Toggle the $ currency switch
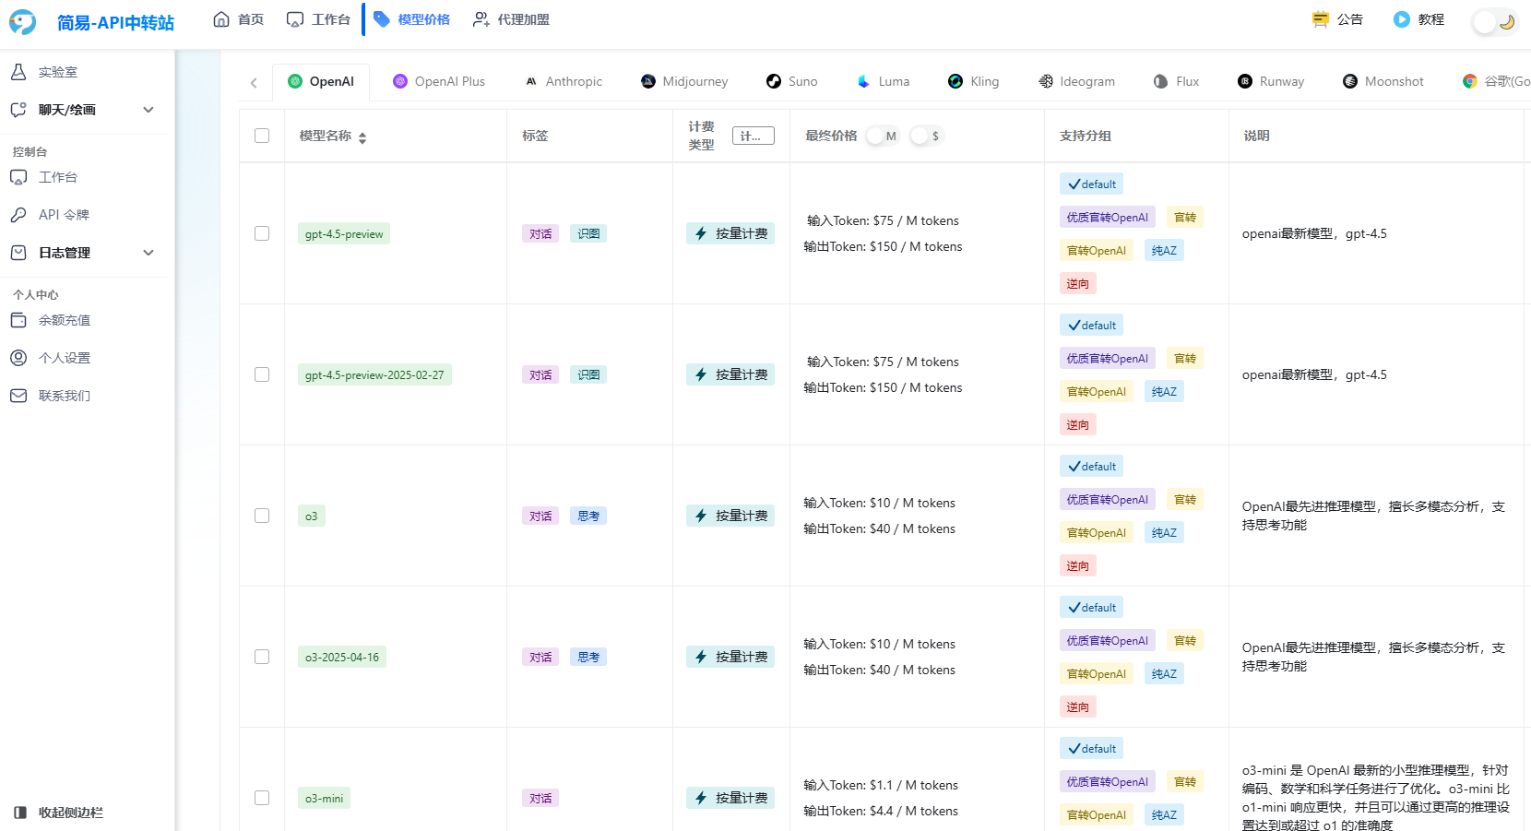Screen dimensions: 1531x831 [x=927, y=136]
